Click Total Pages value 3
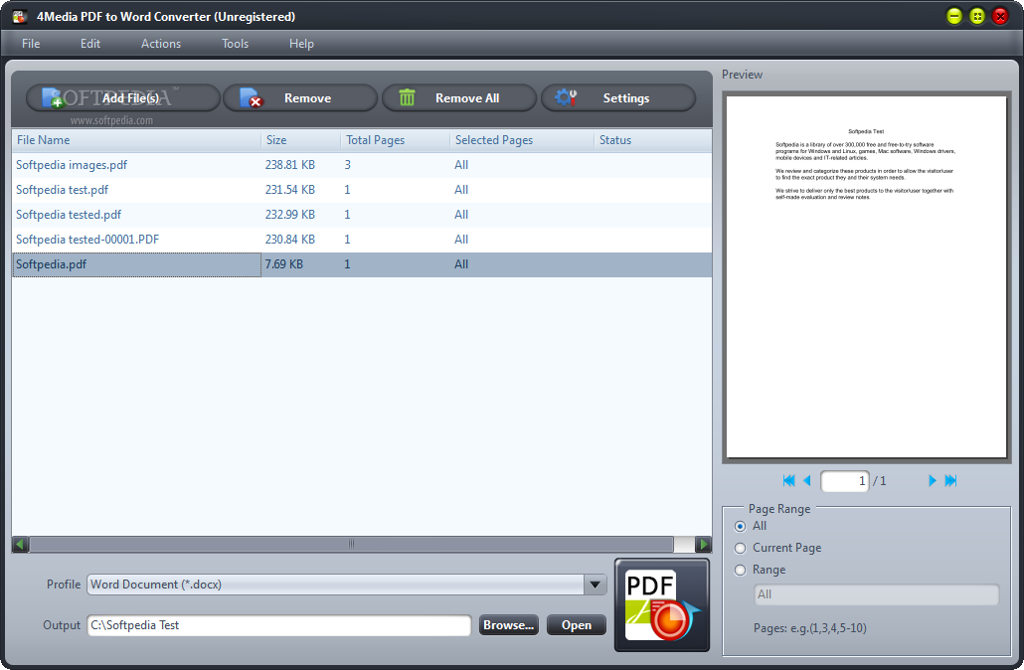This screenshot has width=1024, height=670. (x=347, y=165)
